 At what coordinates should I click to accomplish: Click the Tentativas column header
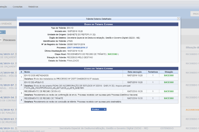pyautogui.click(x=152, y=72)
